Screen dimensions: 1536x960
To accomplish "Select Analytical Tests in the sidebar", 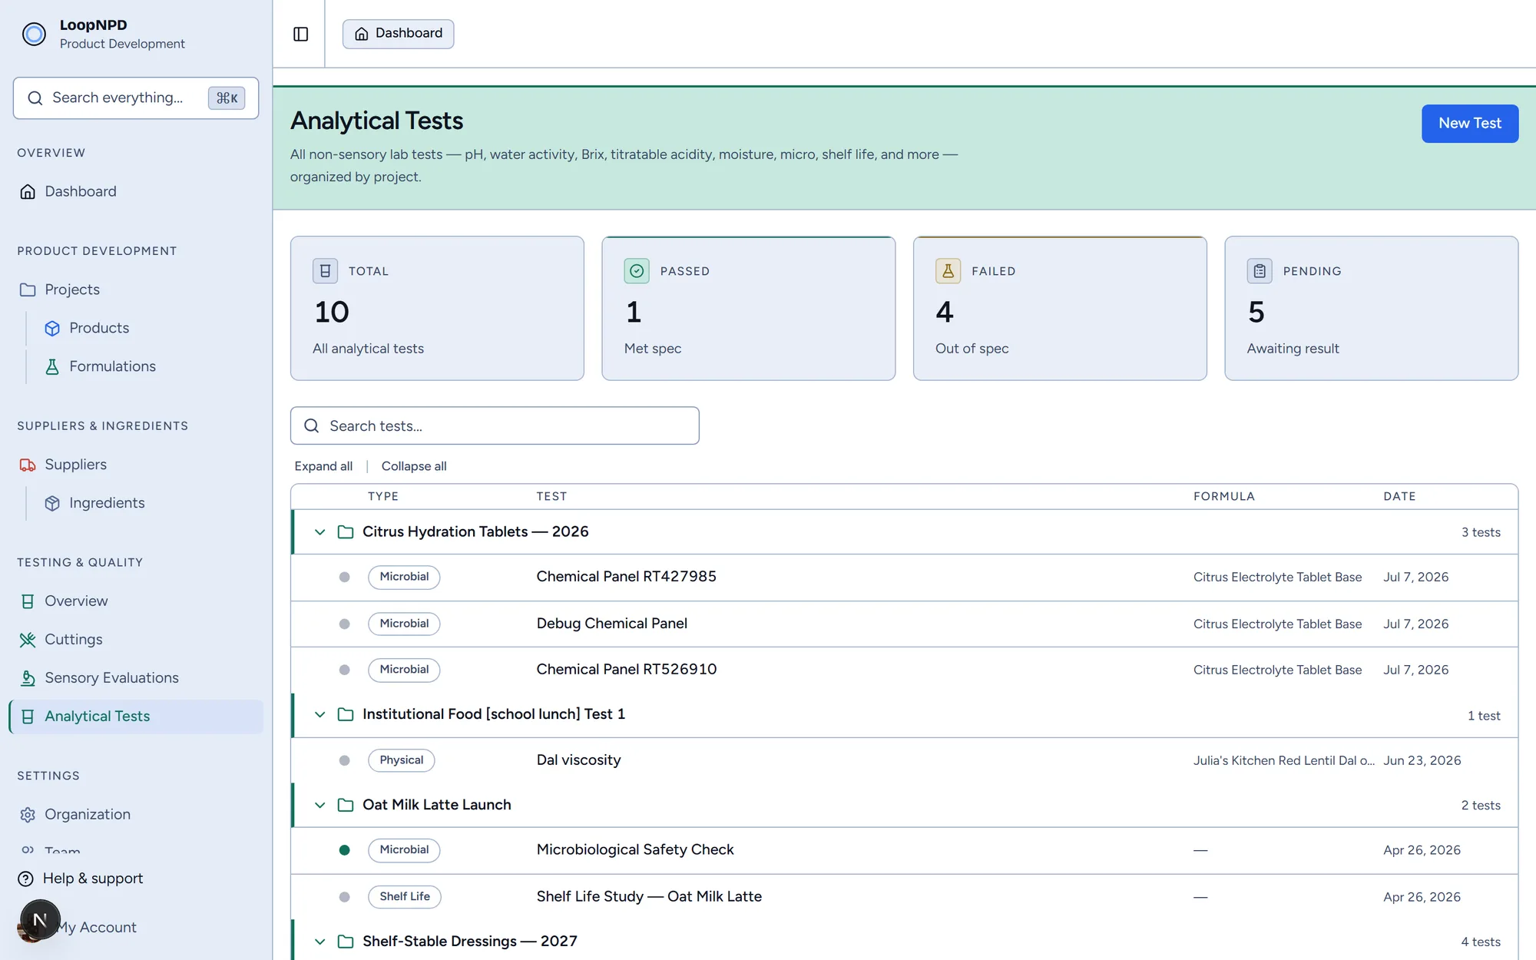I will pyautogui.click(x=136, y=717).
